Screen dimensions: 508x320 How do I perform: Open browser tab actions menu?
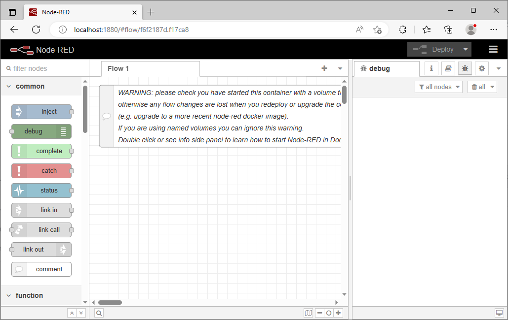point(12,13)
